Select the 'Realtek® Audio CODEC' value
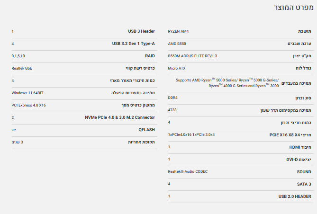Image resolution: width=317 pixels, height=214 pixels. 188,171
